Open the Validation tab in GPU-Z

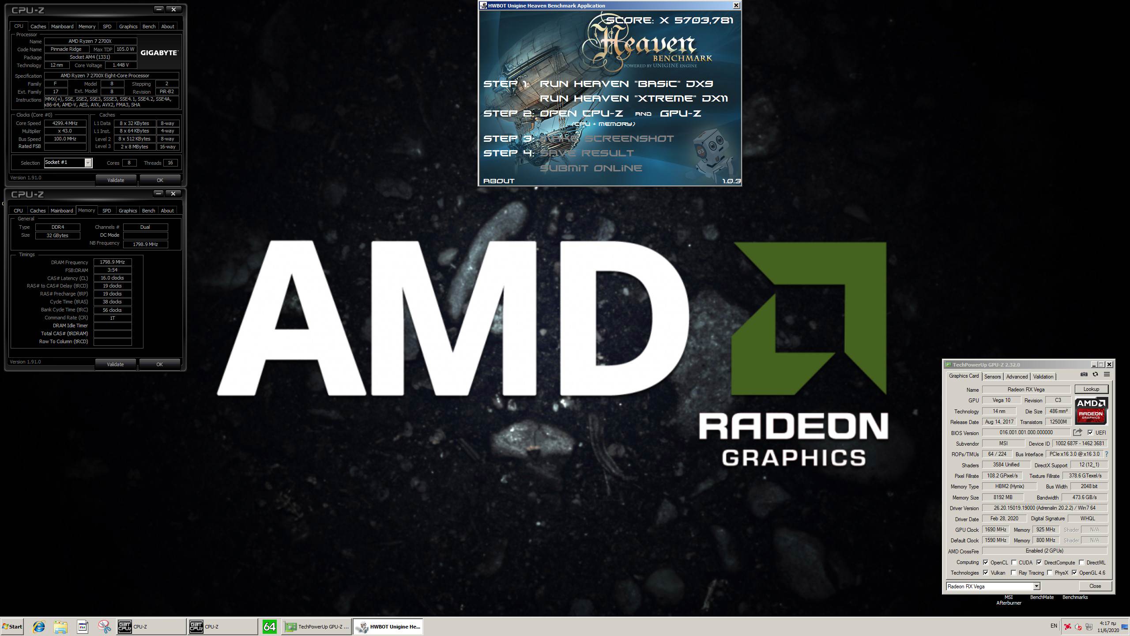(1043, 376)
